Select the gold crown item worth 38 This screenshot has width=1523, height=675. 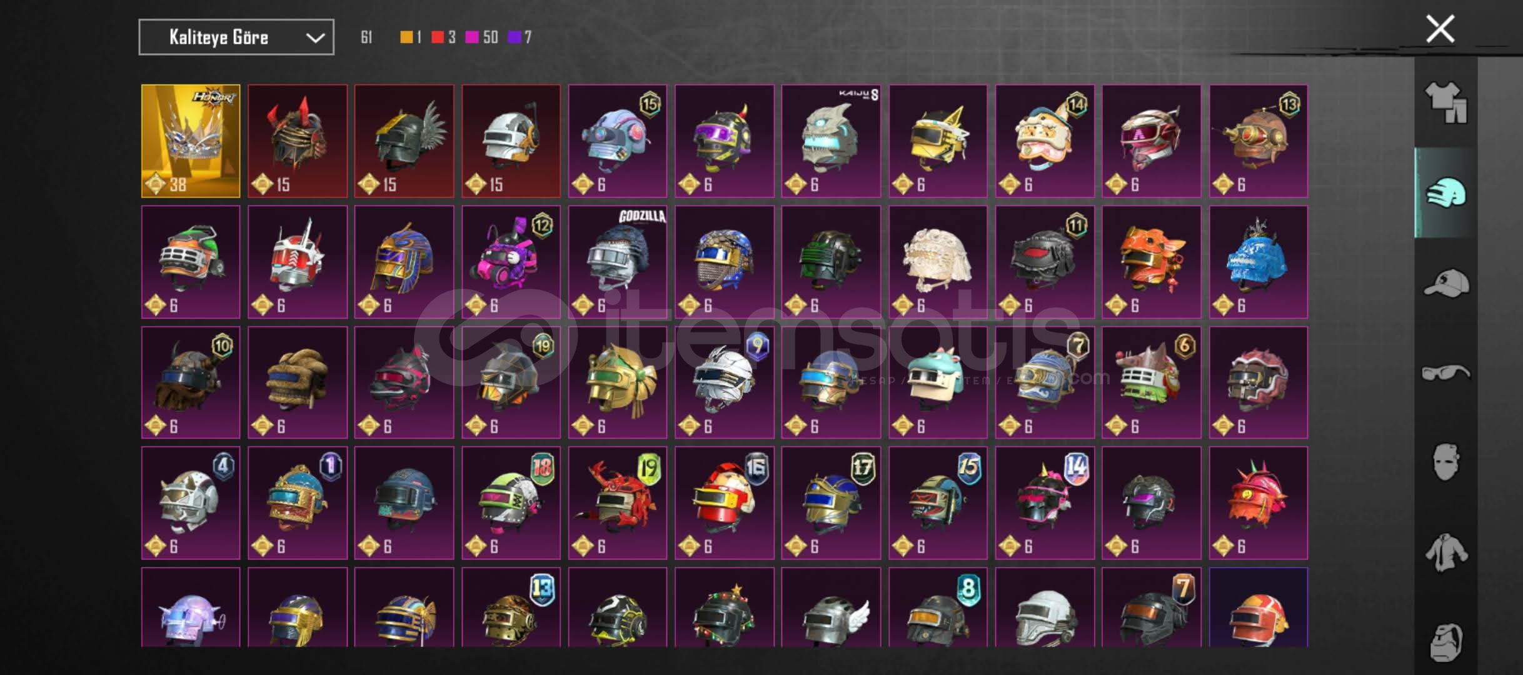[x=191, y=141]
